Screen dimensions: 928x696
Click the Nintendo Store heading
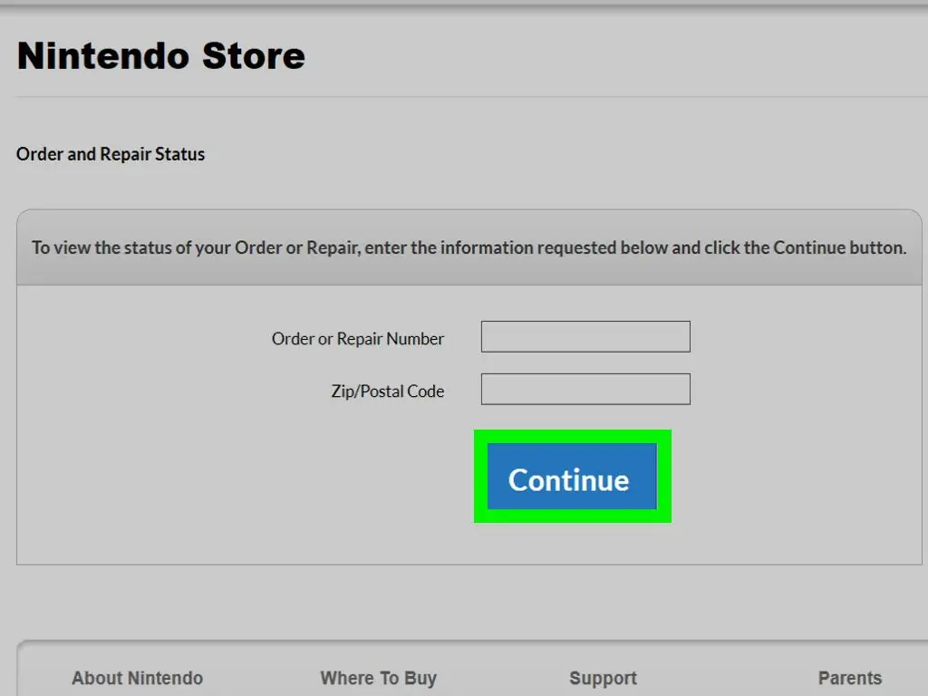point(161,56)
